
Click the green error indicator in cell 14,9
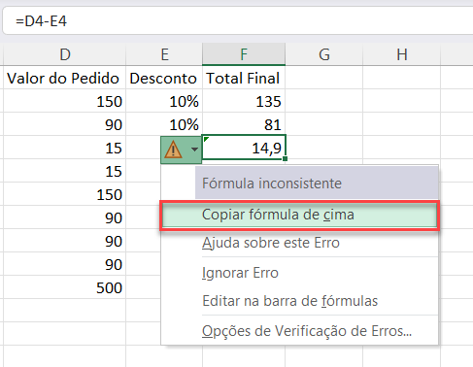(x=206, y=139)
